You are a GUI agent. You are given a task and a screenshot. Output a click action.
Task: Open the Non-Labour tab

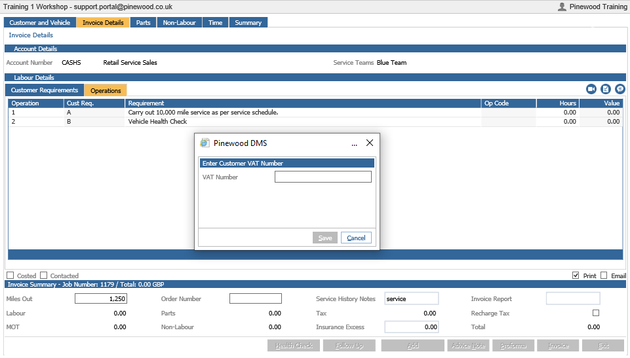(x=179, y=22)
